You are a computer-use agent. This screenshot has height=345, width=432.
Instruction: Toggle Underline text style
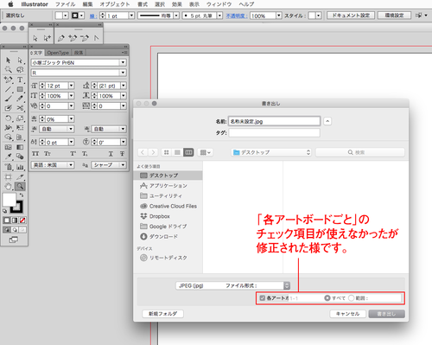click(111, 154)
